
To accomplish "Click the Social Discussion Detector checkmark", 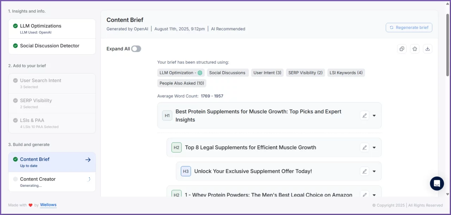I will [x=16, y=46].
